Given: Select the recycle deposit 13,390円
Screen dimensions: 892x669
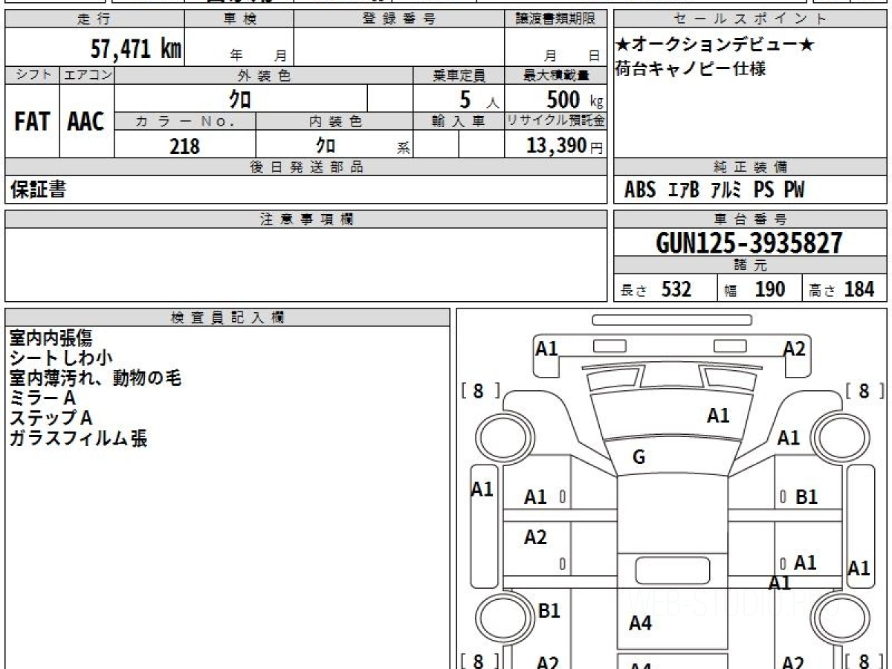Looking at the screenshot, I should point(565,146).
